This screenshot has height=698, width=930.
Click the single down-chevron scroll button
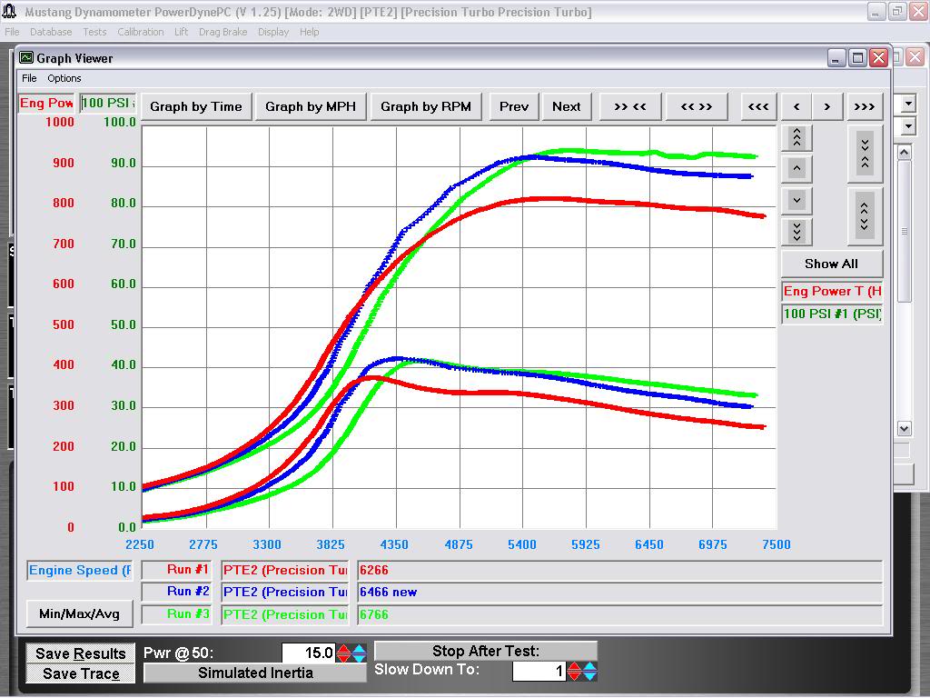[796, 200]
